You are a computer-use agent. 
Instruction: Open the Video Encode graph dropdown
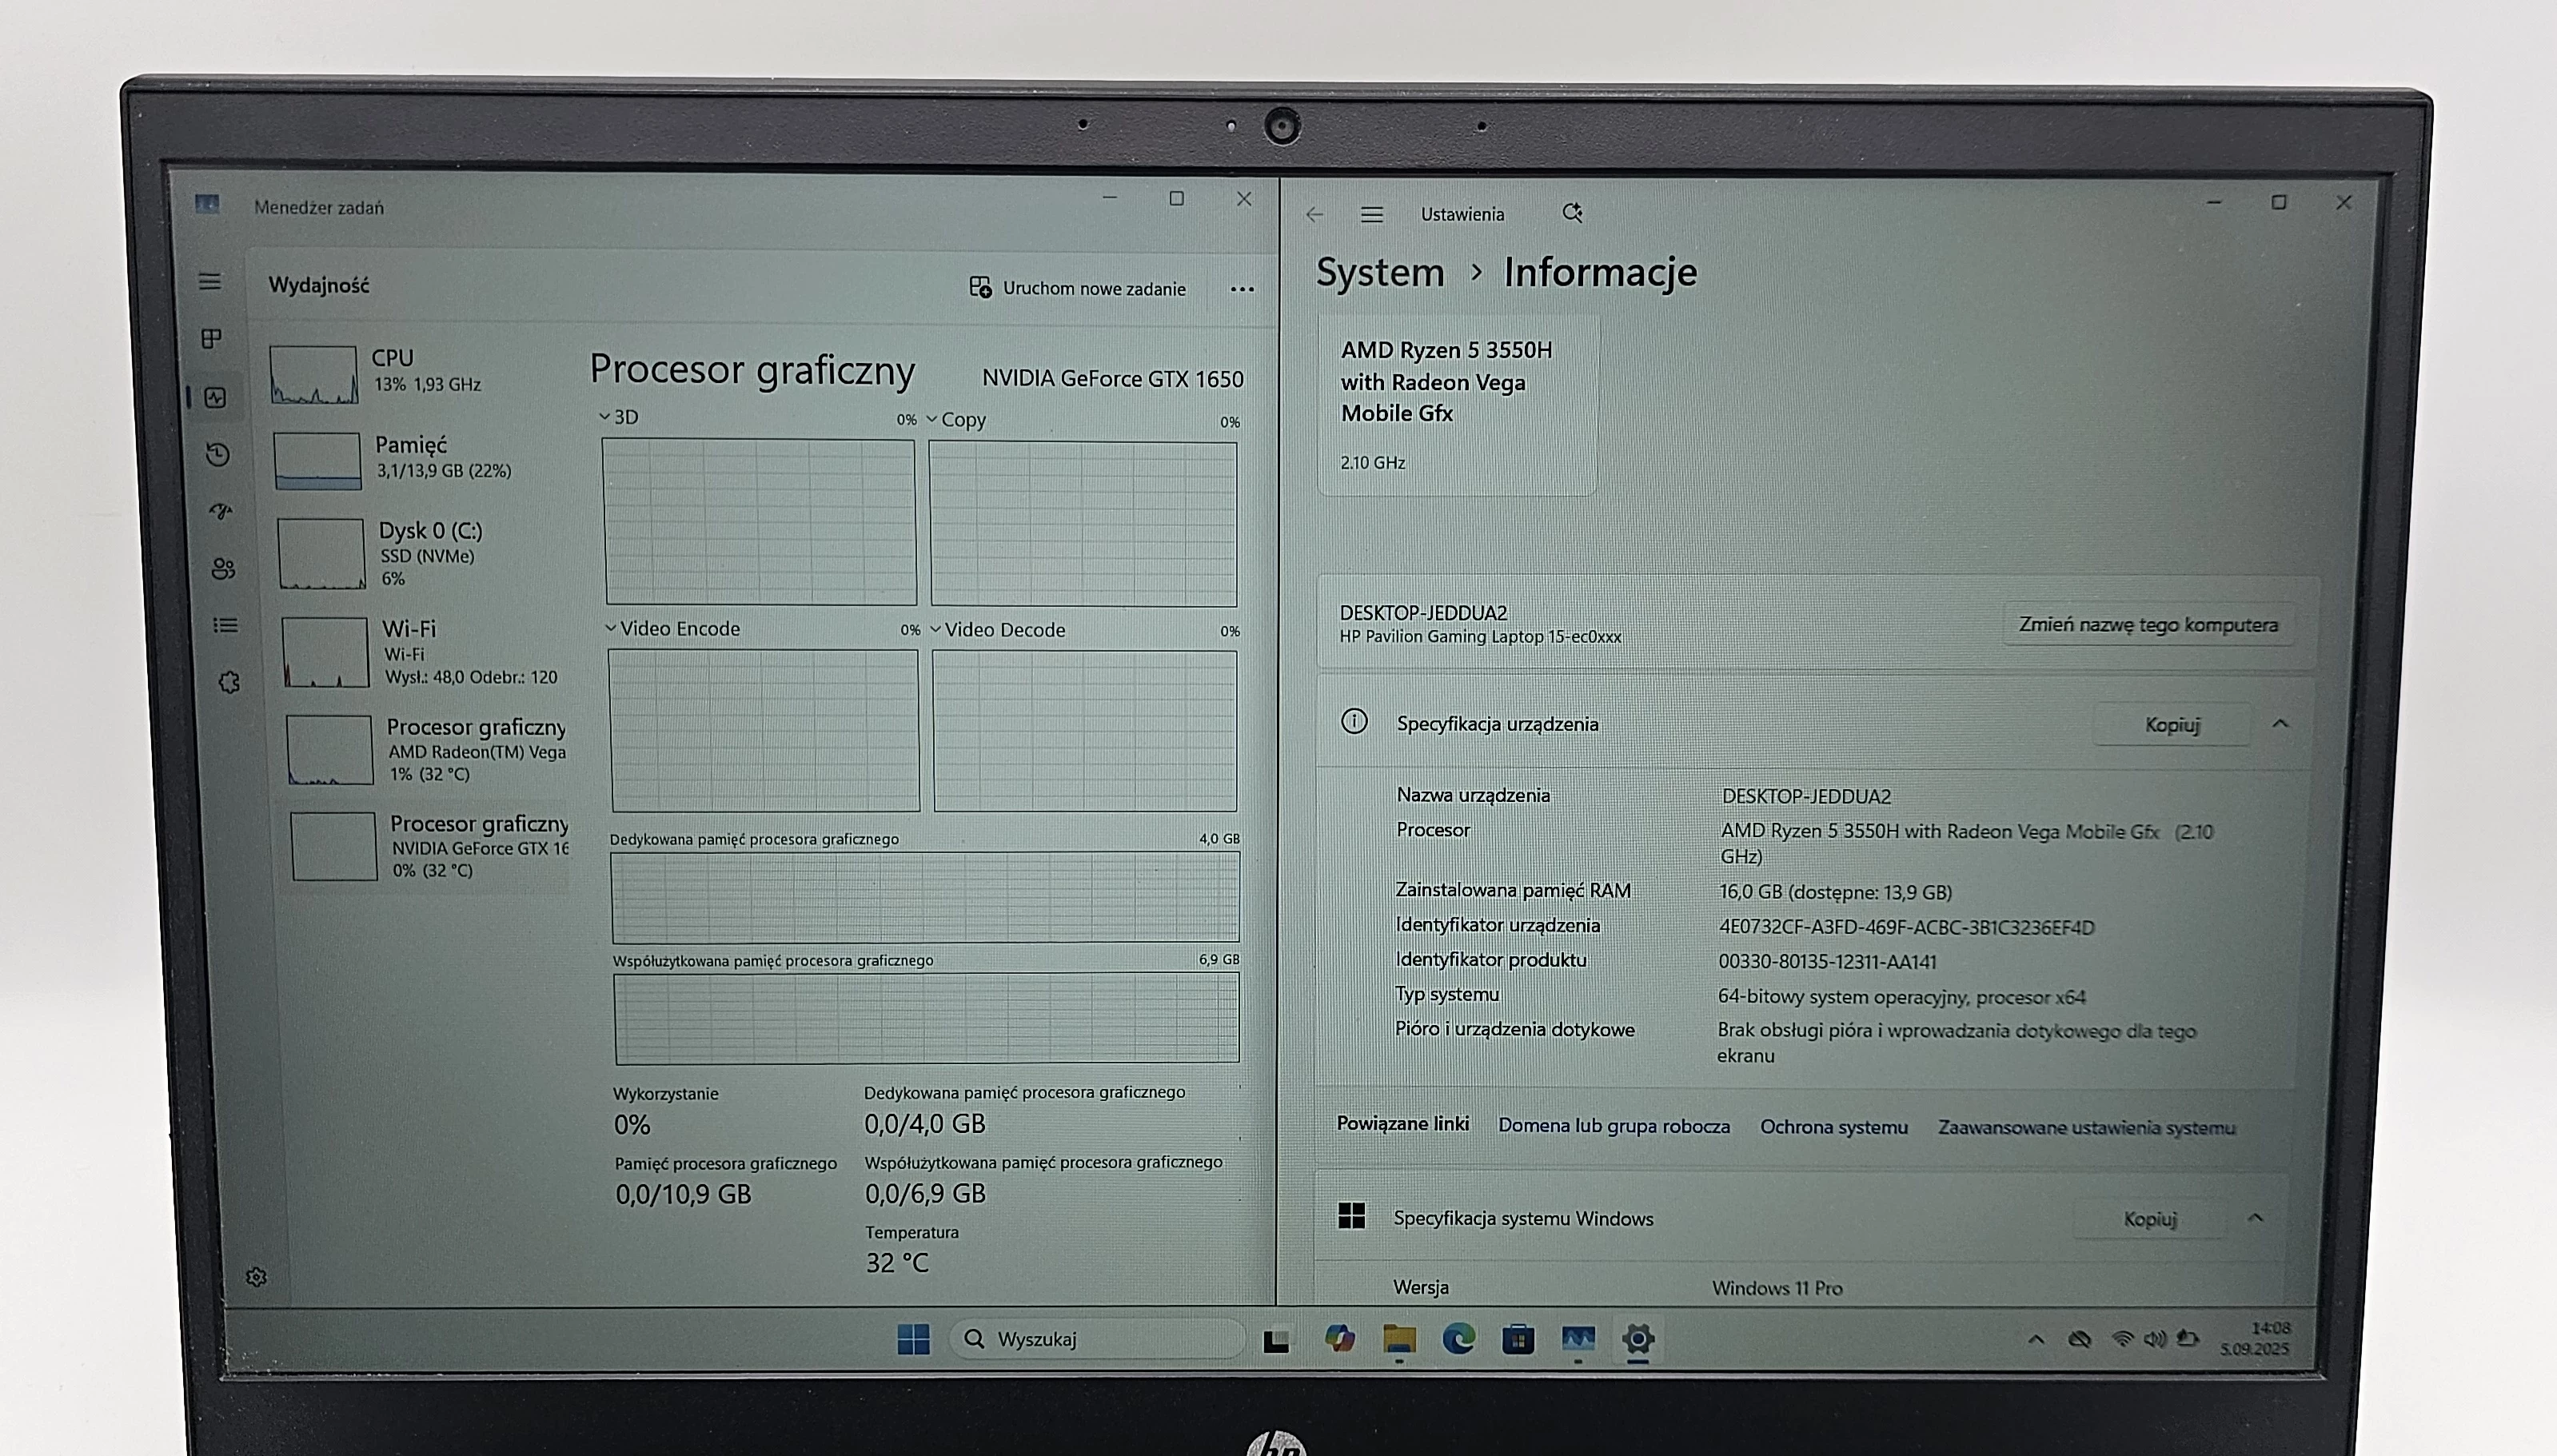point(672,629)
